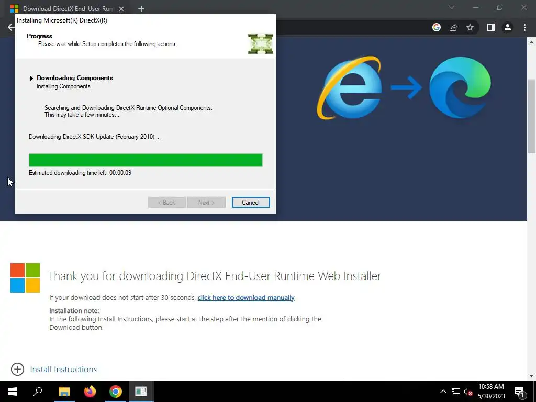The image size is (536, 402).
Task: Switch to Chrome in the taskbar
Action: tap(116, 392)
